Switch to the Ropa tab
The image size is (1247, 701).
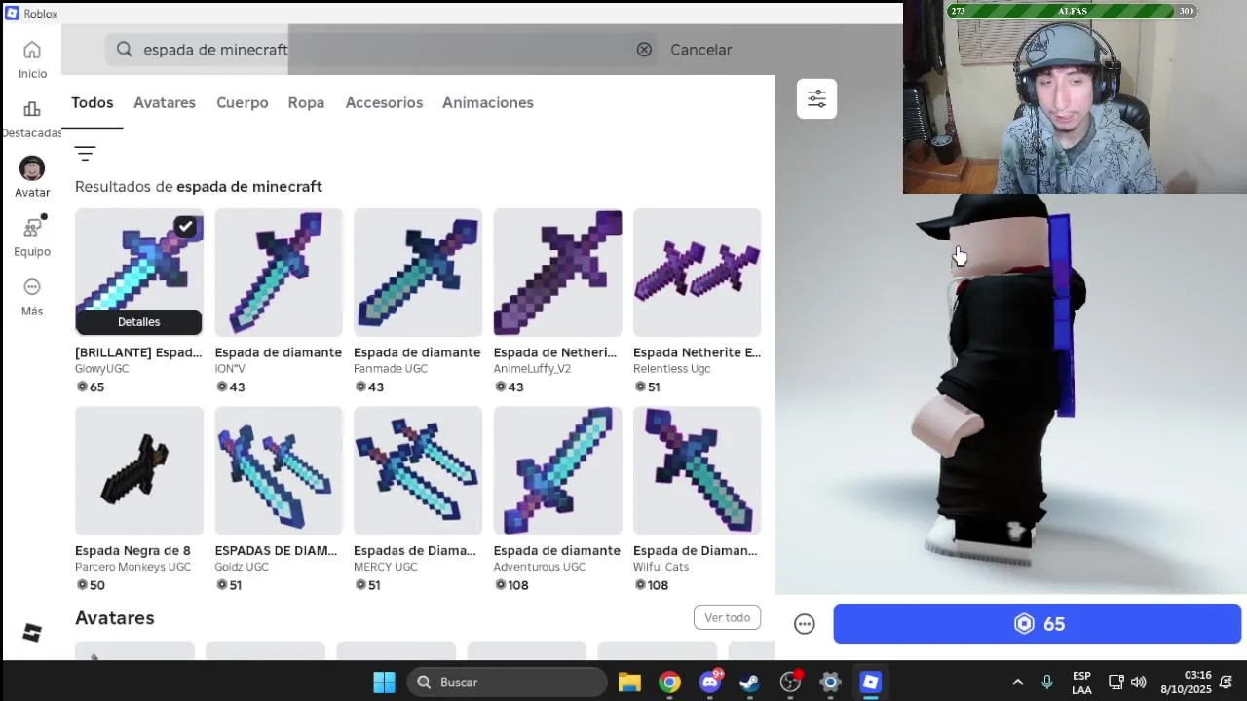tap(306, 102)
